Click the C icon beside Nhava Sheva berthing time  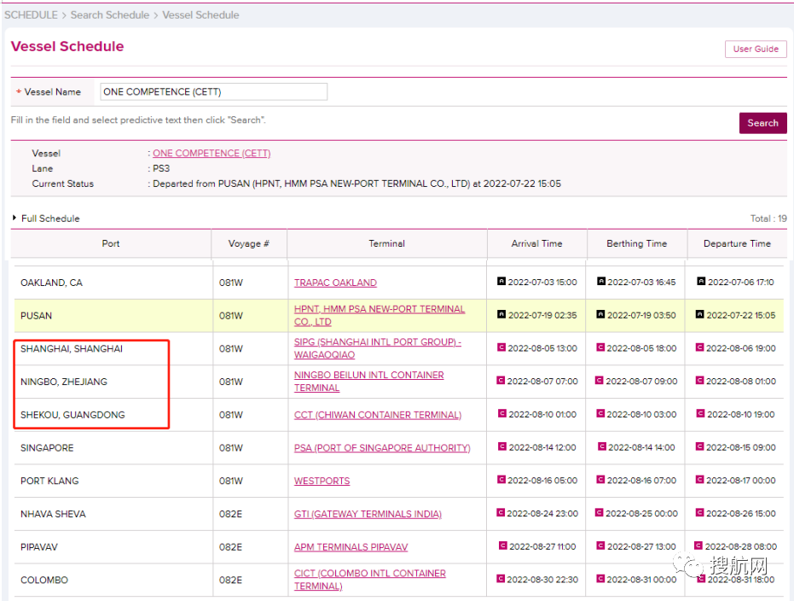600,513
